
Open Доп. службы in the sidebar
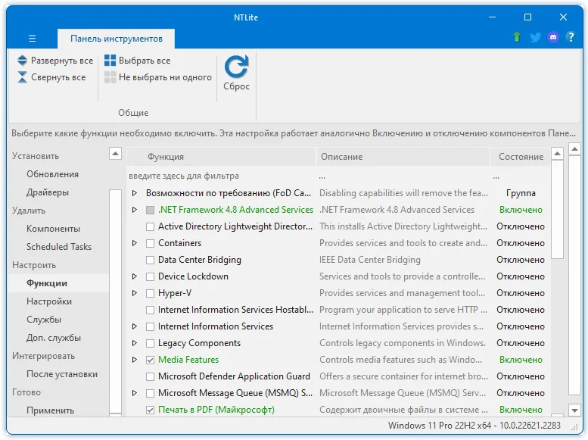click(x=54, y=338)
